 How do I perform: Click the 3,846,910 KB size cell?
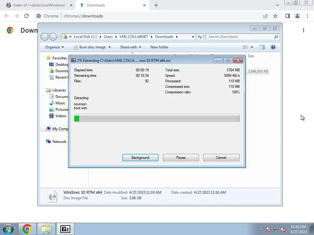[x=258, y=71]
